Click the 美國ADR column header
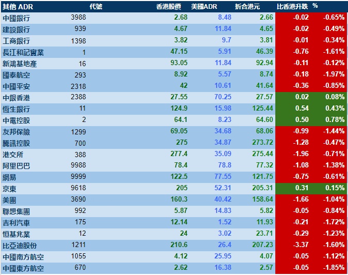This screenshot has width=348, height=275. point(204,6)
